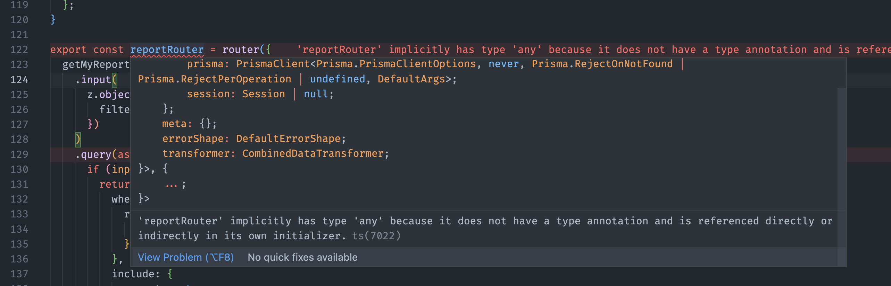Click the ts(7022) error code in tooltip
891x286 pixels.
[x=376, y=236]
